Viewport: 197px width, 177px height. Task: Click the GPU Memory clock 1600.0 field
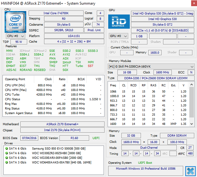(x=155, y=53)
